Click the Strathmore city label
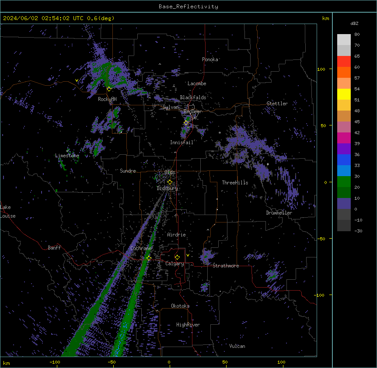The image size is (377, 368). point(226,266)
